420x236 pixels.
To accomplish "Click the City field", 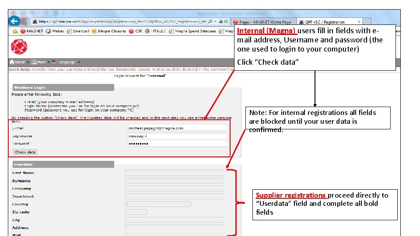I will click(x=175, y=220).
